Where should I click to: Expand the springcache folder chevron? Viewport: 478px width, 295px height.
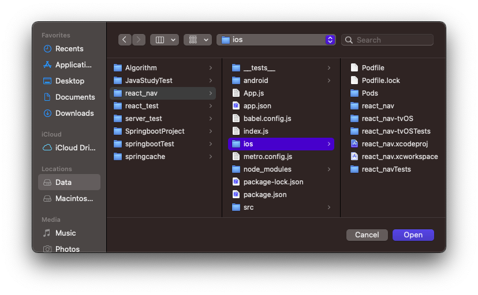tap(211, 157)
